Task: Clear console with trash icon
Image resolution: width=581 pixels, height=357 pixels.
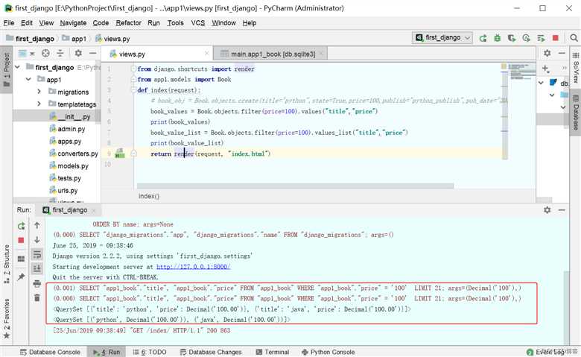Action: (37, 297)
